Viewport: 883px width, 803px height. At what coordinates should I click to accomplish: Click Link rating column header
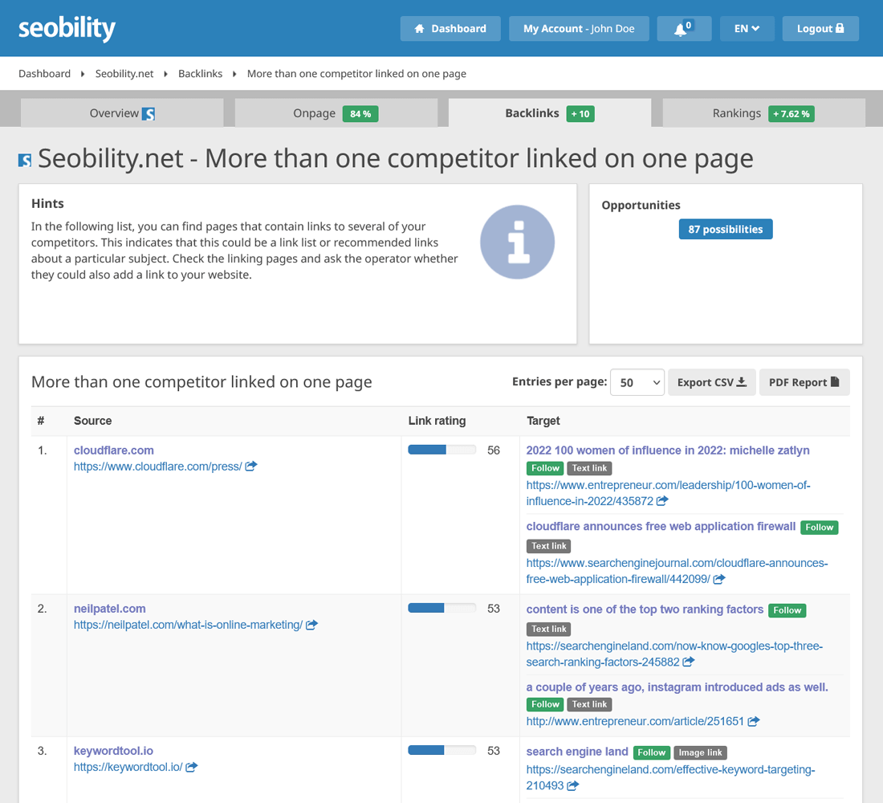pyautogui.click(x=437, y=421)
